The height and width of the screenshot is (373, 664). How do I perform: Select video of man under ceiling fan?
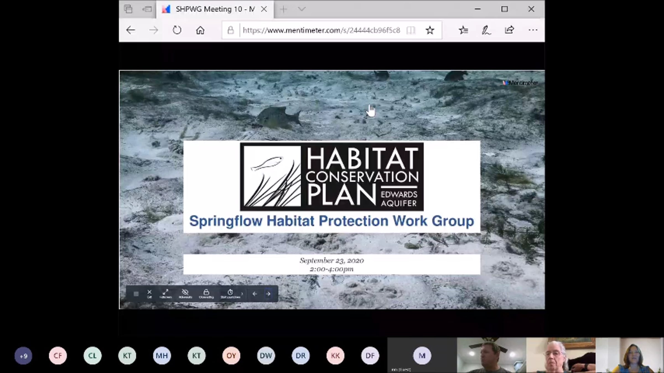tap(491, 355)
